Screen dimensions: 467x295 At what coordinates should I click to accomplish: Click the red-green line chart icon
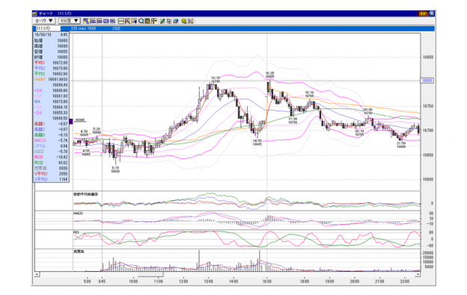(121, 21)
